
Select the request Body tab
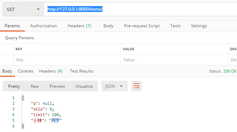(x=108, y=26)
